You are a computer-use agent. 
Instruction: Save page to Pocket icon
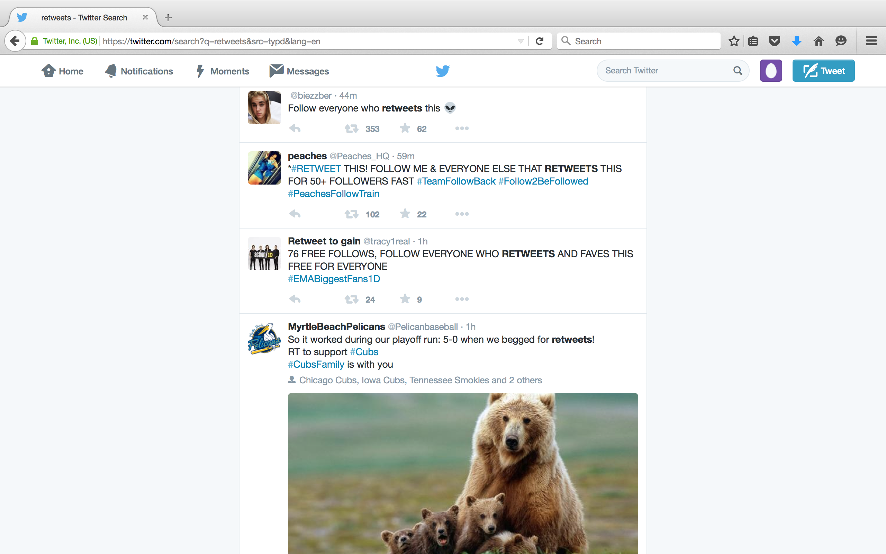click(774, 41)
